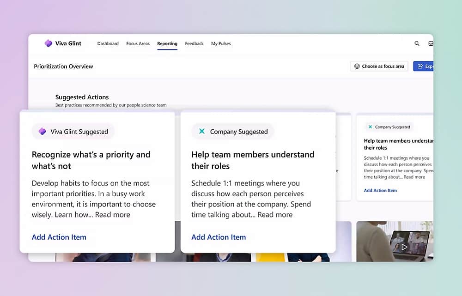Add Action Item on the Recognize priority card
462x296 pixels.
pyautogui.click(x=59, y=237)
